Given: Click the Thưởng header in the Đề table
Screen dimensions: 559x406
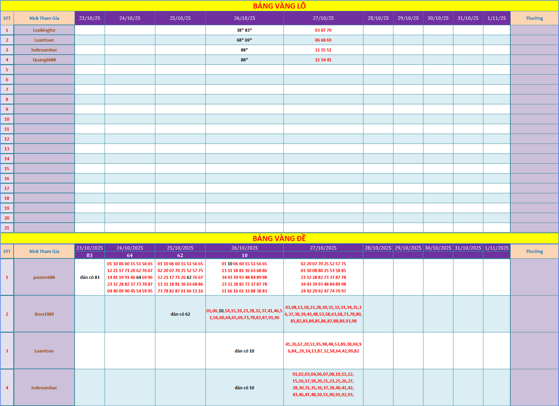Looking at the screenshot, I should (x=534, y=251).
